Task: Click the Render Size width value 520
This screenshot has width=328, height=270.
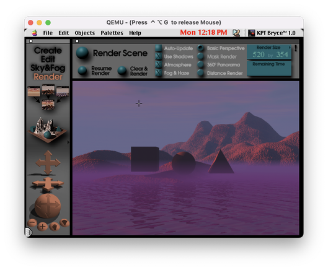Action: tap(259, 54)
